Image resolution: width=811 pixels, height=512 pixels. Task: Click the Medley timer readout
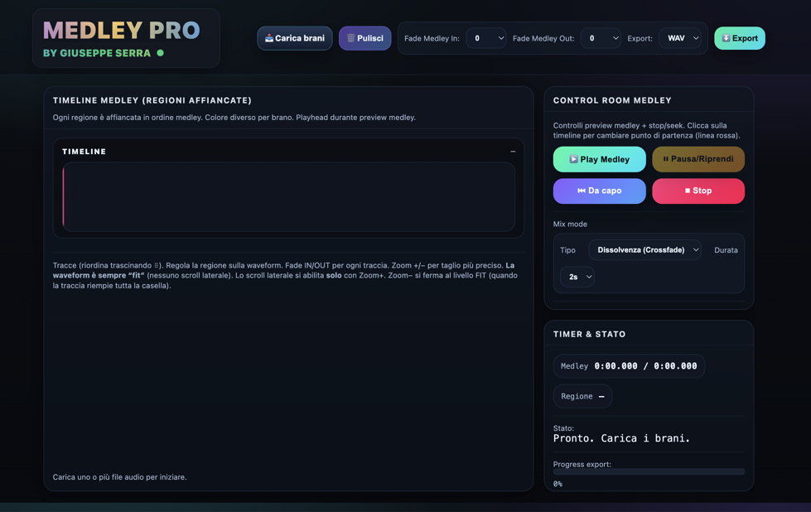(629, 366)
